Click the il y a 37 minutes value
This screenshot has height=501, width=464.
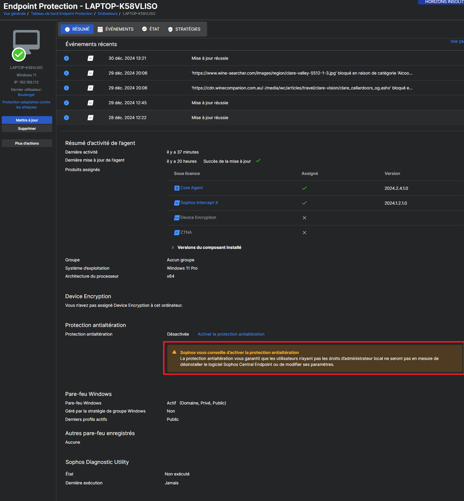pyautogui.click(x=183, y=152)
